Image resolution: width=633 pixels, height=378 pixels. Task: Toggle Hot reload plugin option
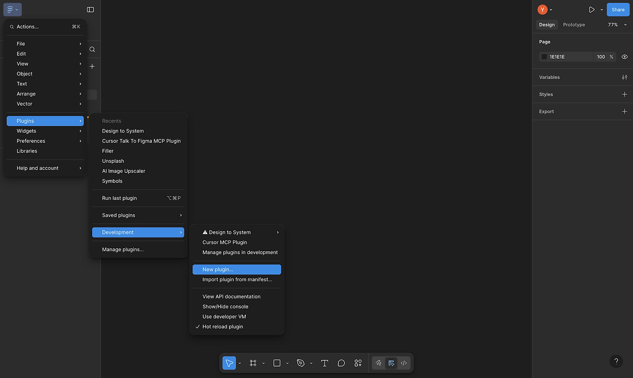[236, 327]
